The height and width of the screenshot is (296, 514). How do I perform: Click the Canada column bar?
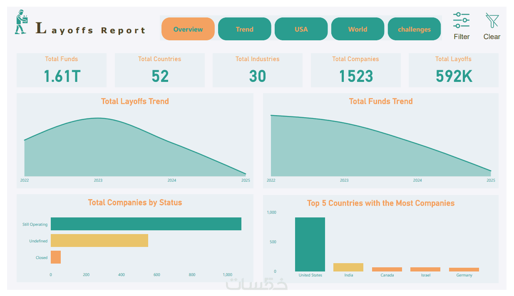pos(387,269)
